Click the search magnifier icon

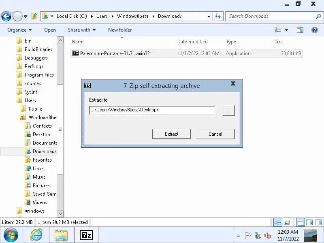pos(318,16)
